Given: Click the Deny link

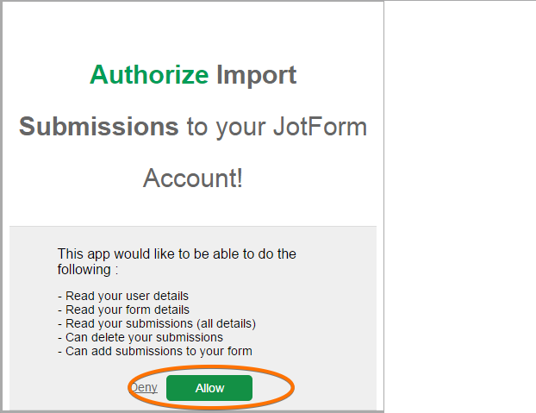Looking at the screenshot, I should [144, 387].
